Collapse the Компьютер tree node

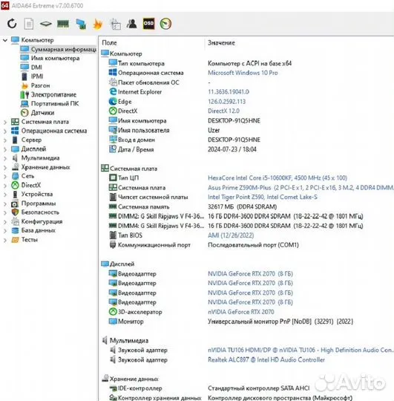point(5,40)
